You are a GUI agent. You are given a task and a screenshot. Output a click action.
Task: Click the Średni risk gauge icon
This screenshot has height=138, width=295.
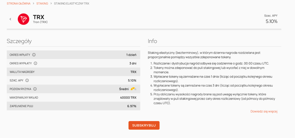pos(133,89)
